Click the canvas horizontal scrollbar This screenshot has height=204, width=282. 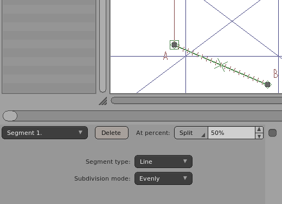pos(196,101)
